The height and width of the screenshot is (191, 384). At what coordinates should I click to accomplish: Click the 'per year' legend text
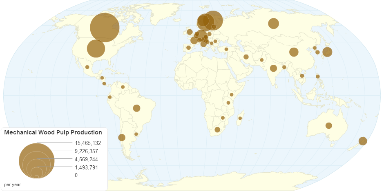click(12, 184)
